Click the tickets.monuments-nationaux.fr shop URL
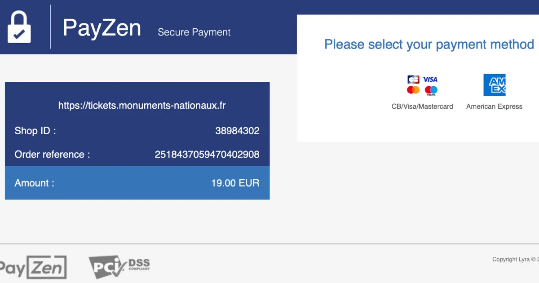539x283 pixels. [142, 106]
